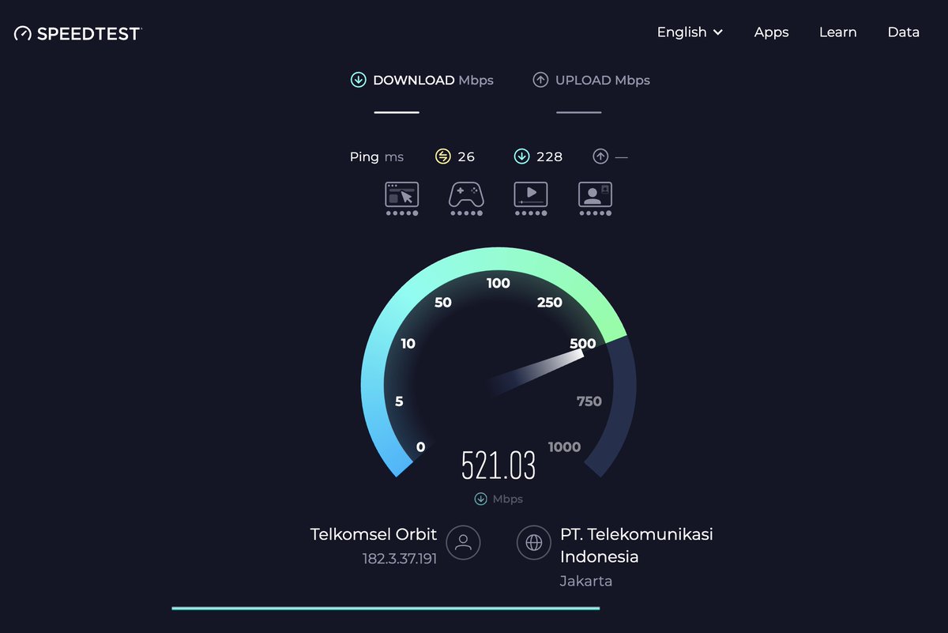This screenshot has height=633, width=948.
Task: Click the idle ping value 26
Action: click(x=466, y=156)
